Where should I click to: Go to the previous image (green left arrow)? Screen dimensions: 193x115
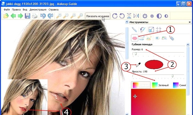(x=13, y=16)
